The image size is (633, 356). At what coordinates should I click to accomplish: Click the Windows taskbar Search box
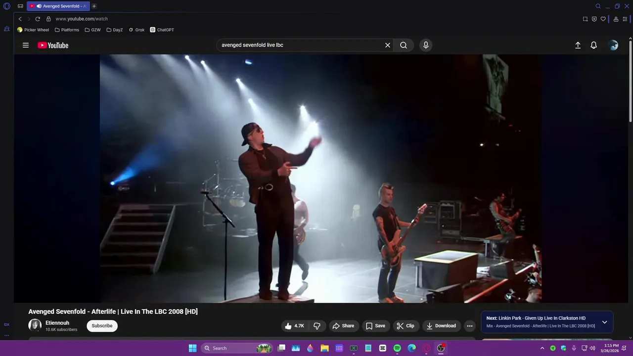(237, 348)
